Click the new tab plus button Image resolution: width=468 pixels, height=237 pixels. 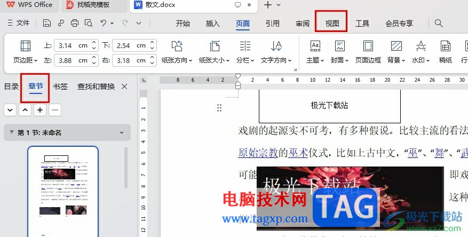click(268, 5)
